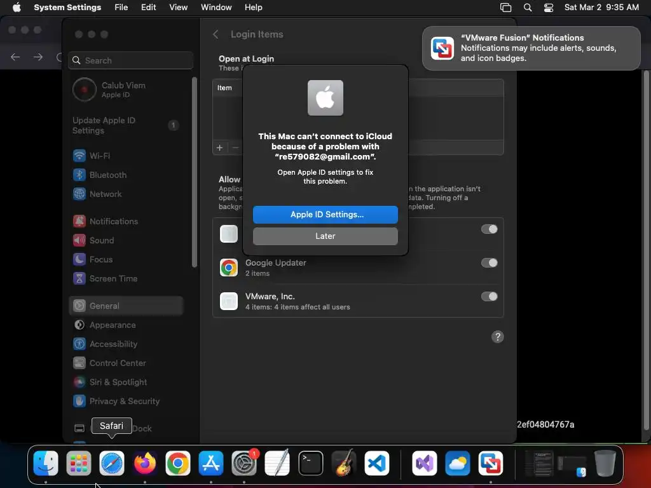Open Visual Studio from the Dock
The width and height of the screenshot is (651, 488).
point(424,463)
